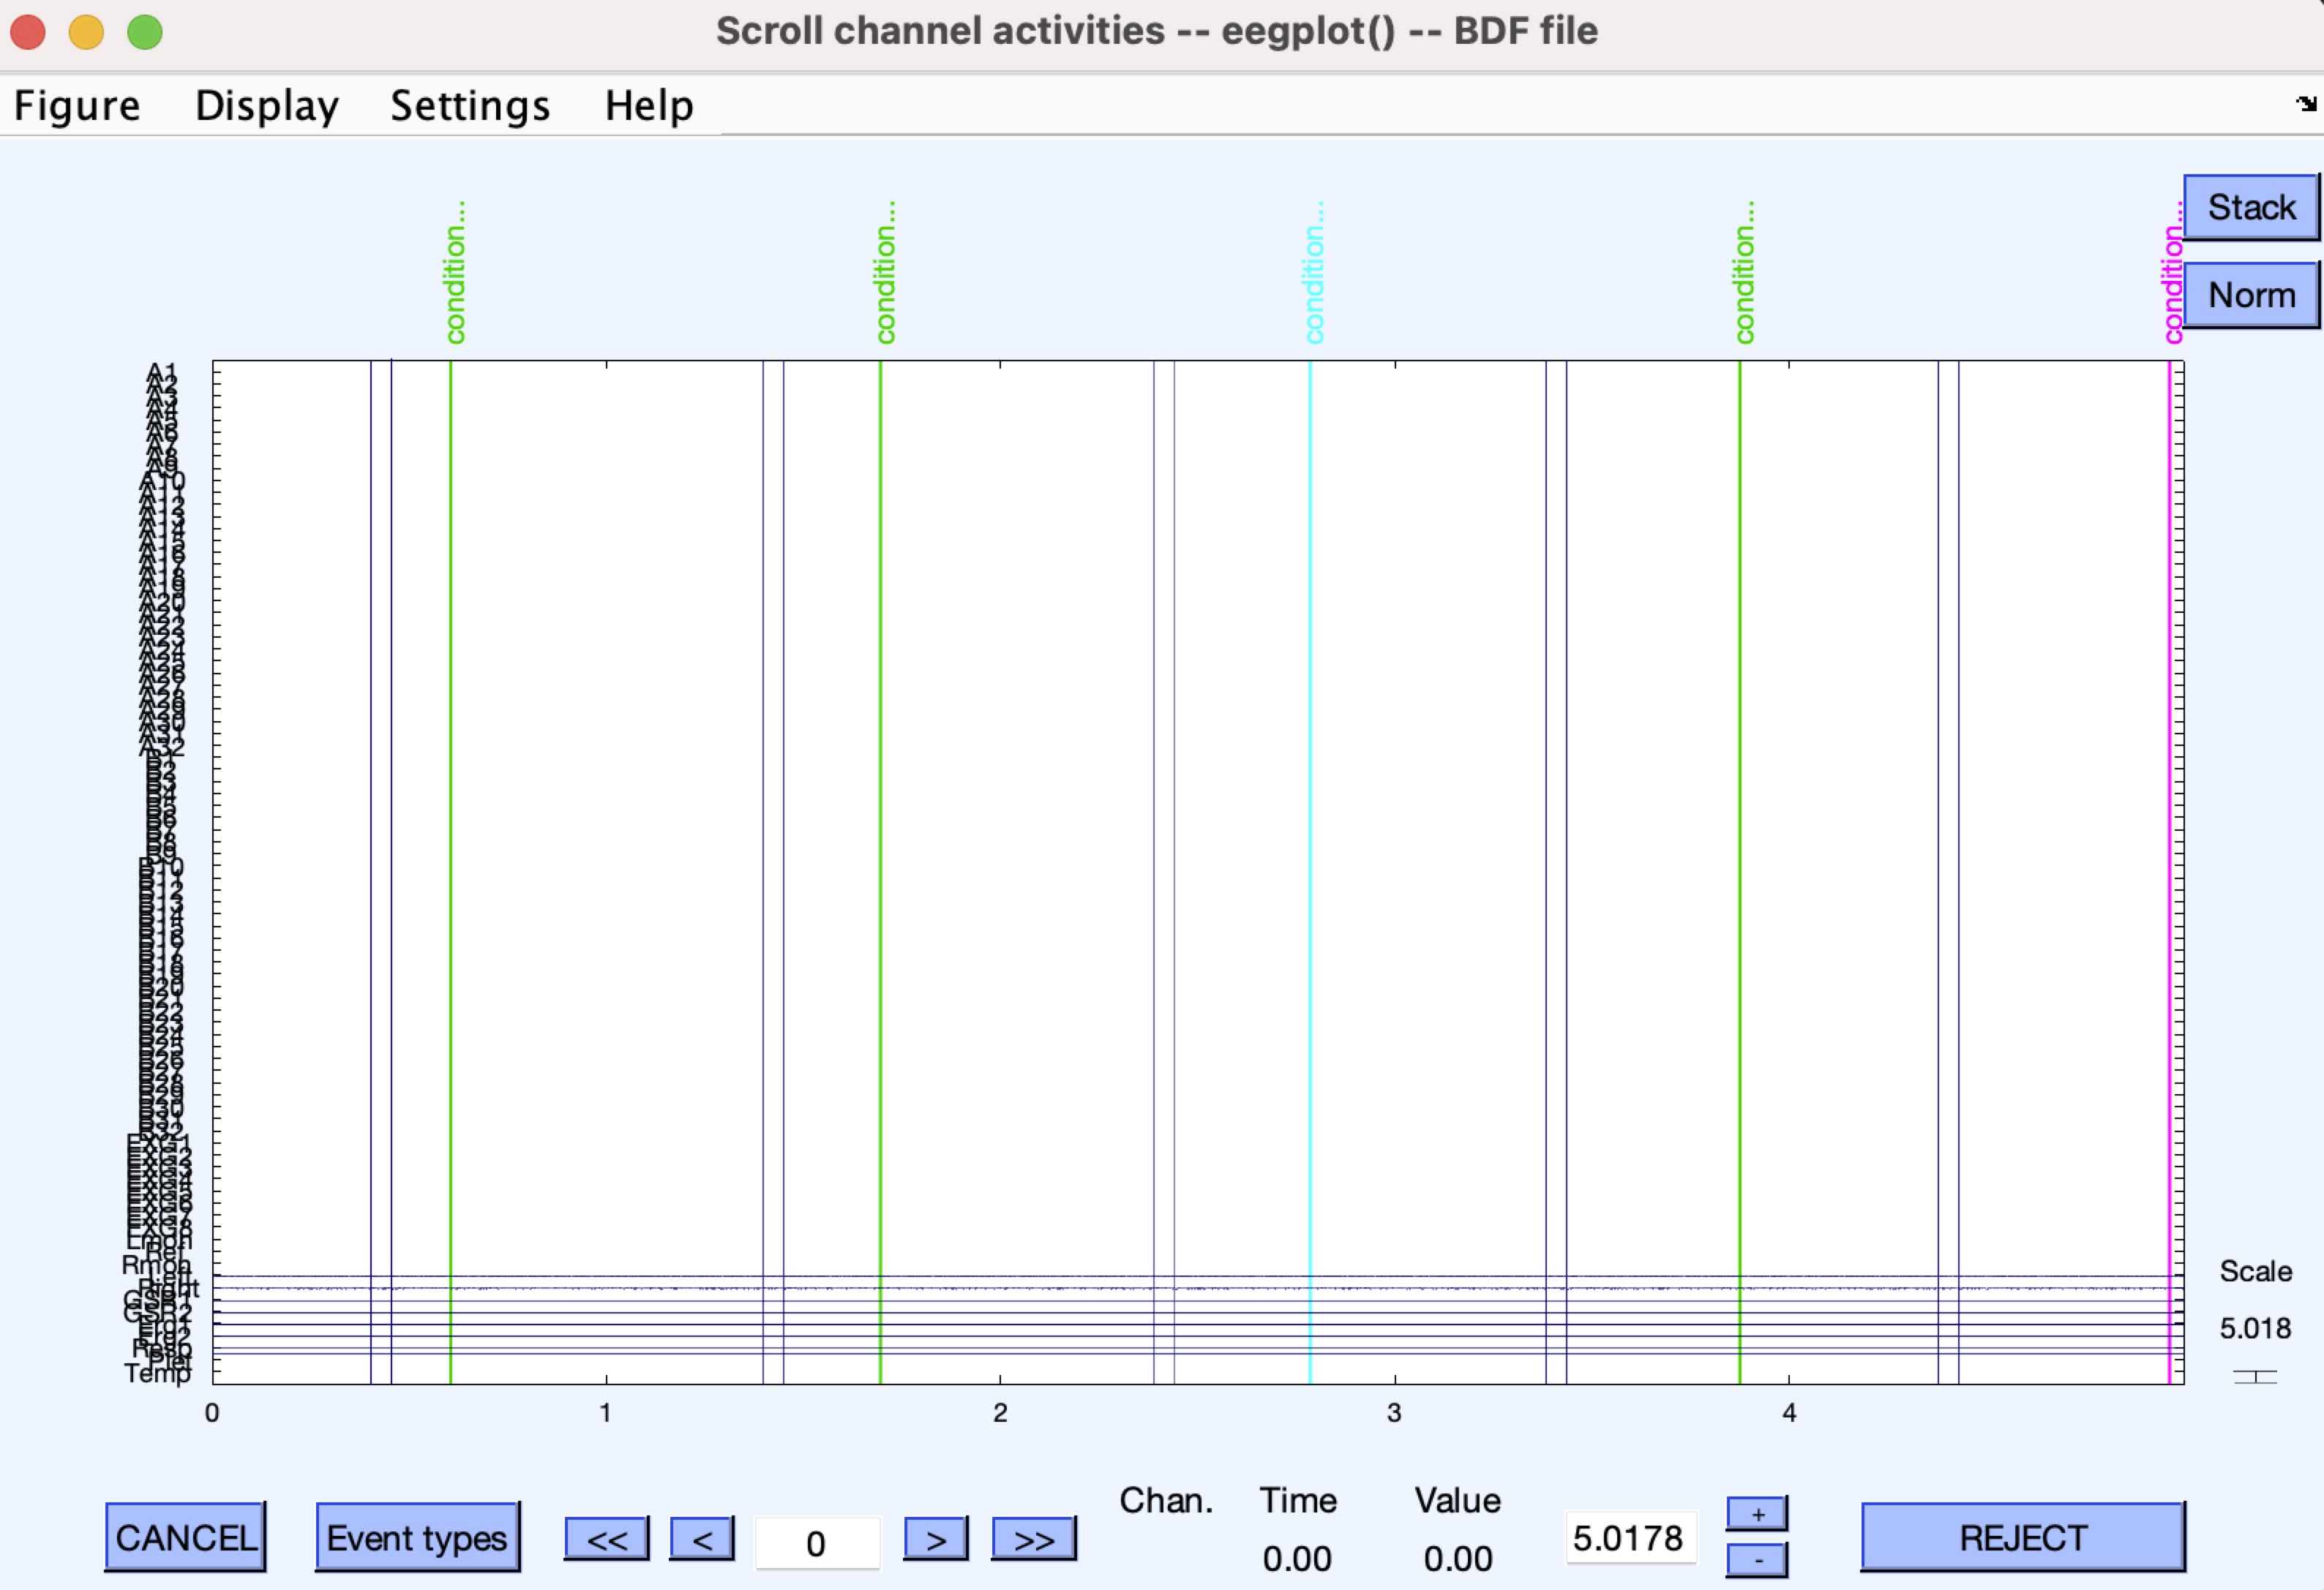Click the Norm button to normalize display

[2252, 291]
